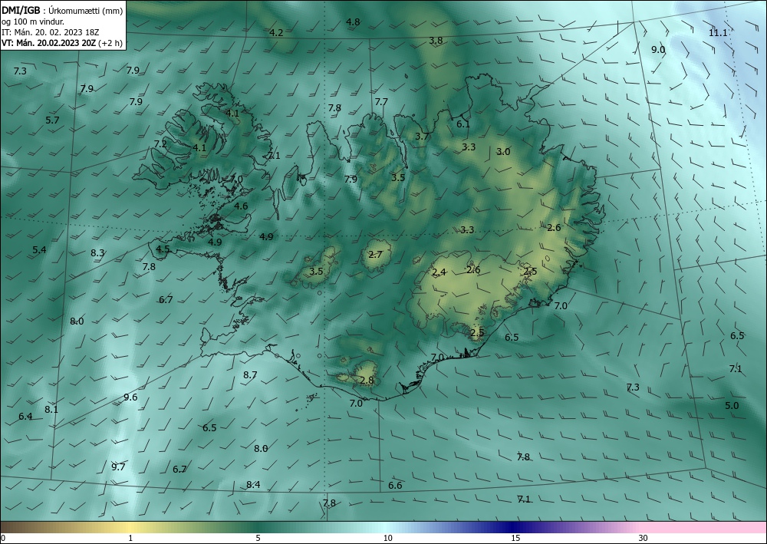Click the 3.8 value on the map
Screen dimensions: 767x544
(436, 40)
